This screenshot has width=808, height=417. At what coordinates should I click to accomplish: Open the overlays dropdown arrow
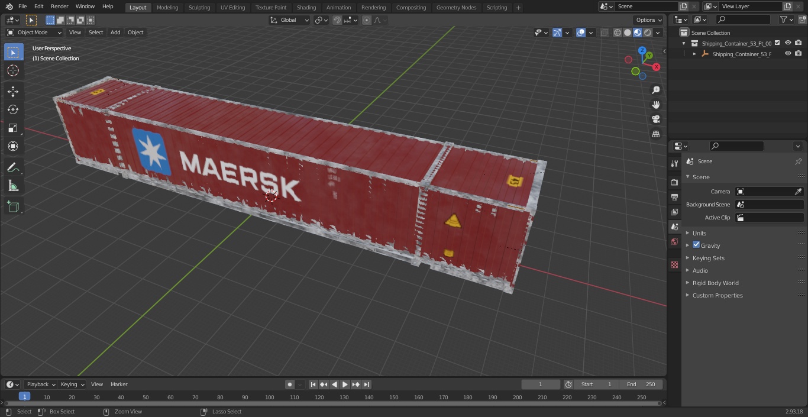click(x=590, y=33)
